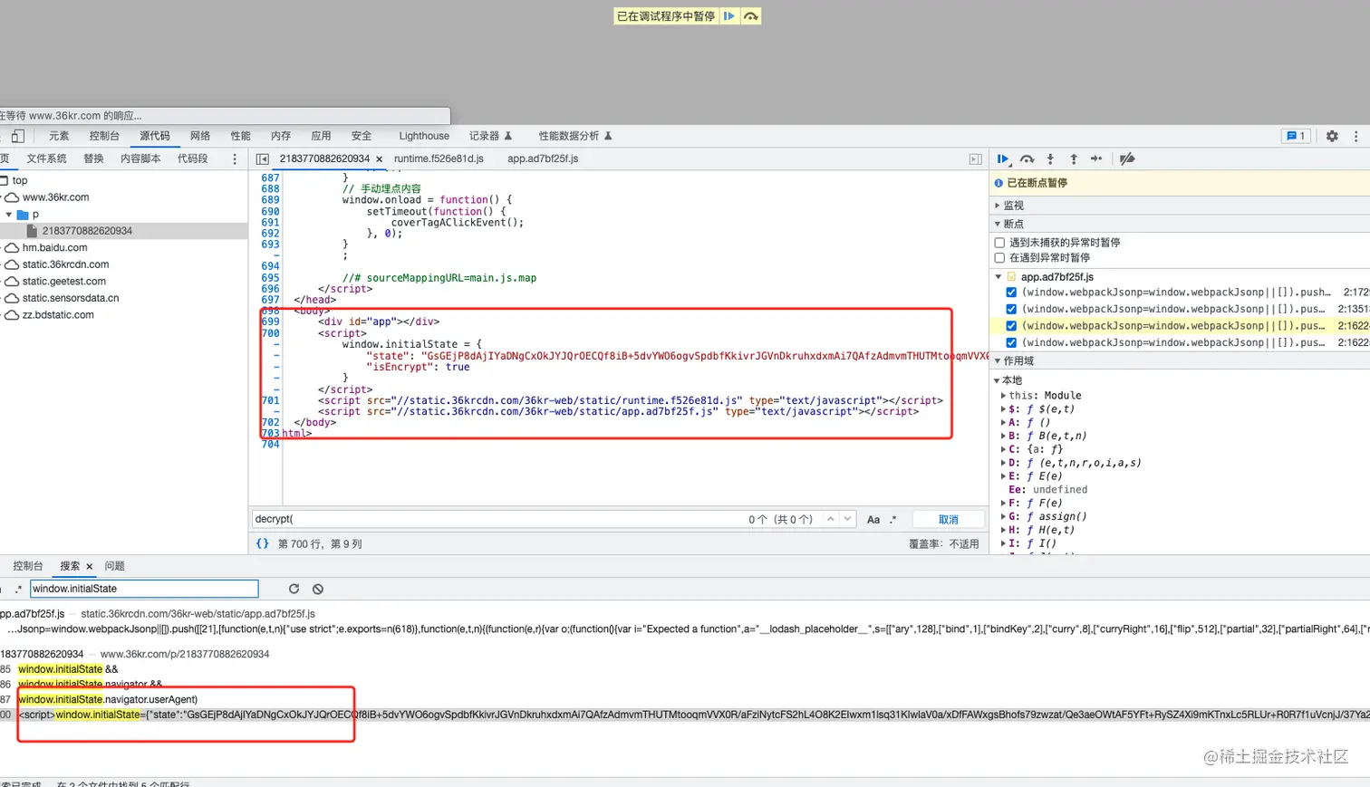Screen dimensions: 1370x787
Task: Collapse the p folder in tree
Action: pos(9,215)
